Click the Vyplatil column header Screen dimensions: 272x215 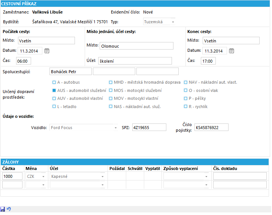pos(152,168)
